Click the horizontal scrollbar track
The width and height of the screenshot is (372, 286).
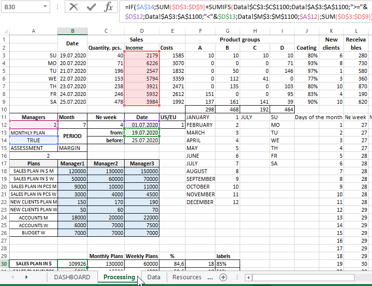(309, 277)
